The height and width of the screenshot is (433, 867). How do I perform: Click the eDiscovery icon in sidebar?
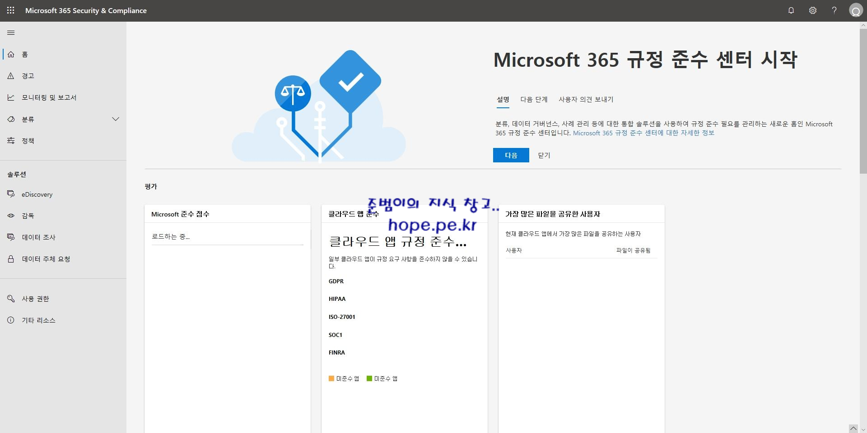(x=11, y=194)
